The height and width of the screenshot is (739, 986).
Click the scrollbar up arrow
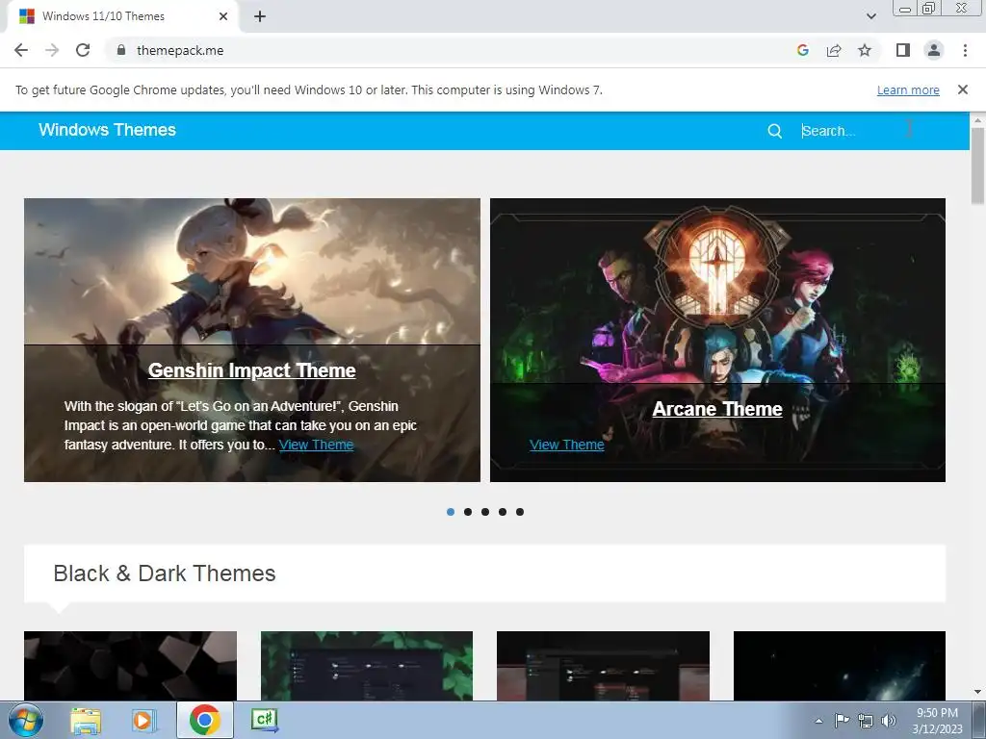(x=977, y=119)
